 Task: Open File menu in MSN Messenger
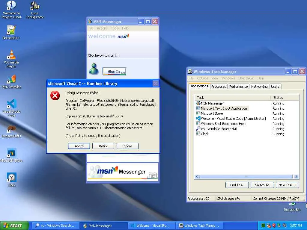pos(91,28)
